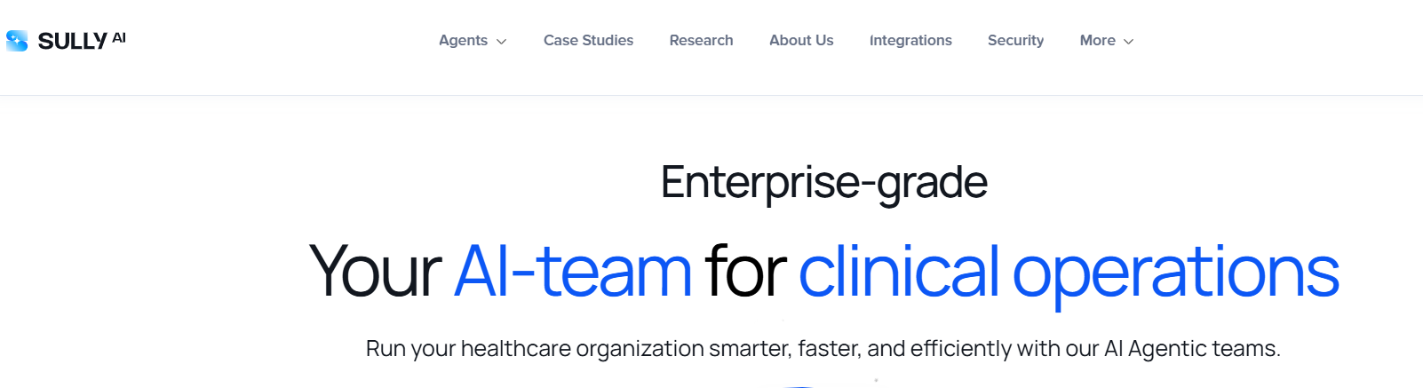Click the word Your in headline

375,272
